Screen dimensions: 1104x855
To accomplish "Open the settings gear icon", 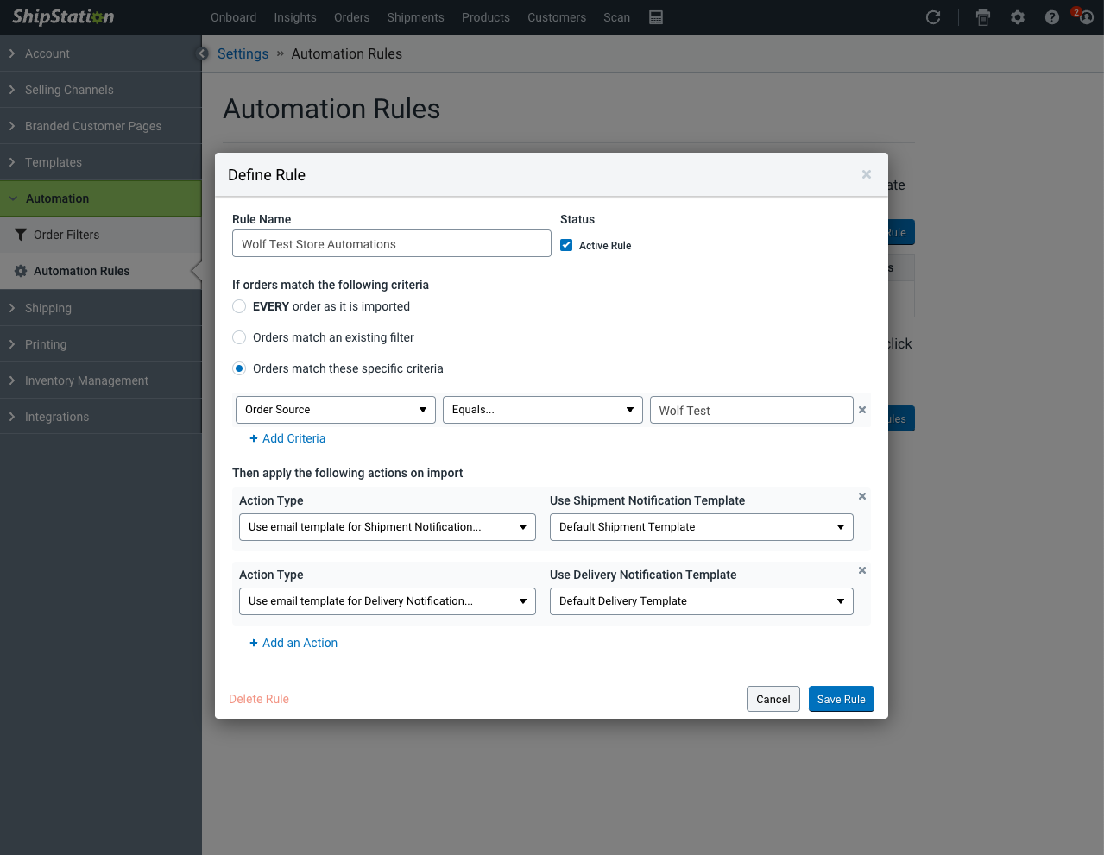I will [1018, 17].
